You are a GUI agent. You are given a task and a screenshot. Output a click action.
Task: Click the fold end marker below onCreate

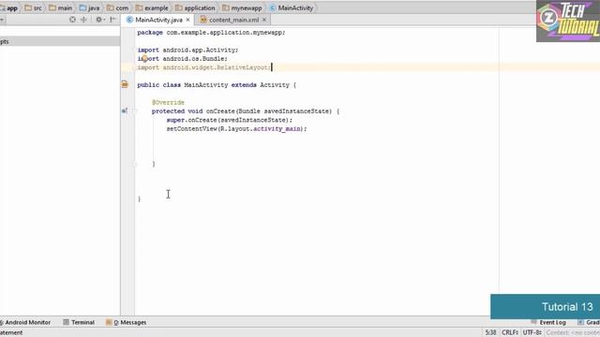pyautogui.click(x=135, y=164)
